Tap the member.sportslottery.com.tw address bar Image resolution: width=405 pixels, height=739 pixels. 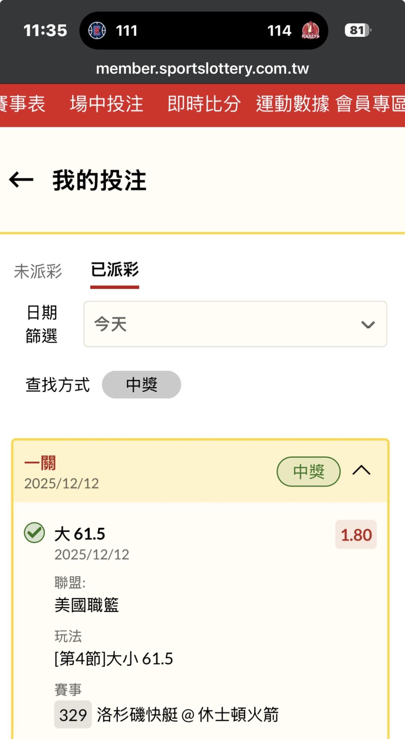202,69
